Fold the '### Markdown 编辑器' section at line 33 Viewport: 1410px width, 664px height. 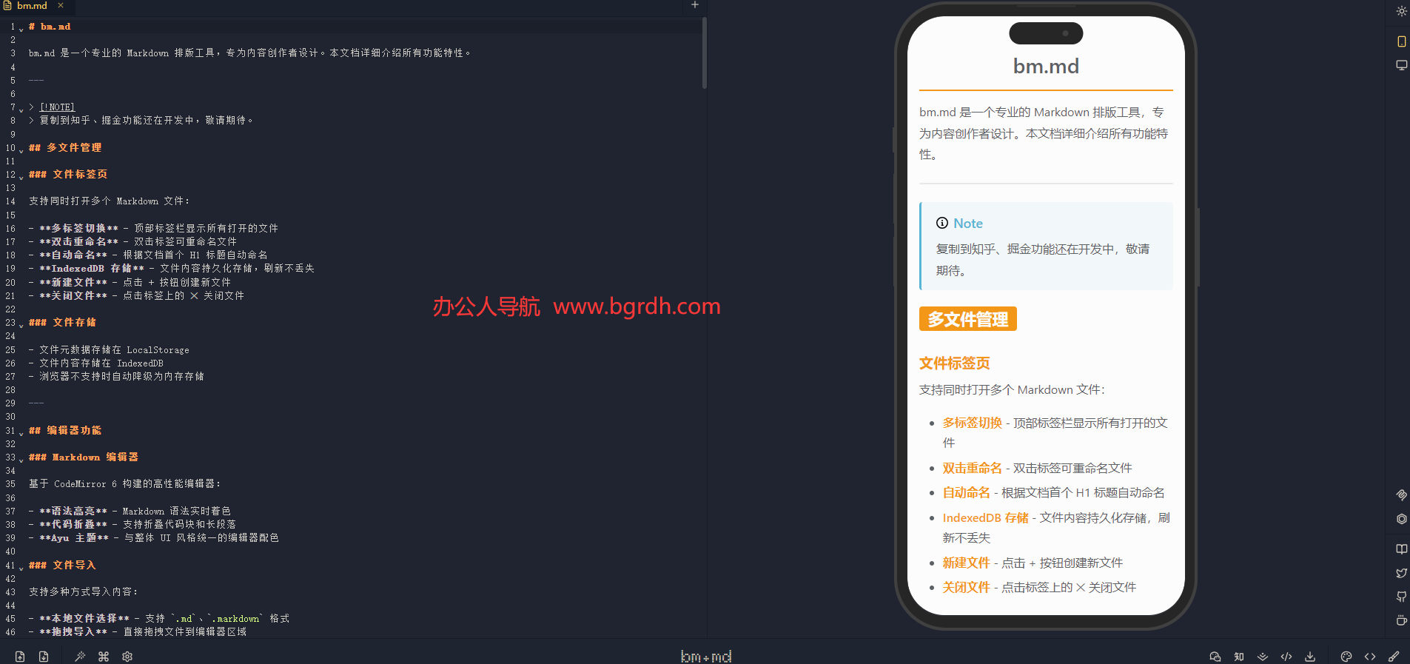tap(21, 459)
